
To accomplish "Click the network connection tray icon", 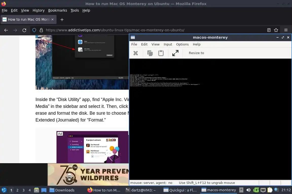I will [263, 190].
